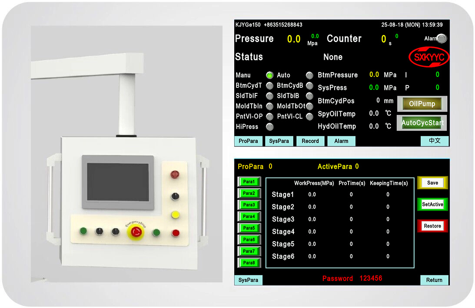Image resolution: width=475 pixels, height=308 pixels.
Task: Toggle the Auto mode indicator
Action: point(309,75)
